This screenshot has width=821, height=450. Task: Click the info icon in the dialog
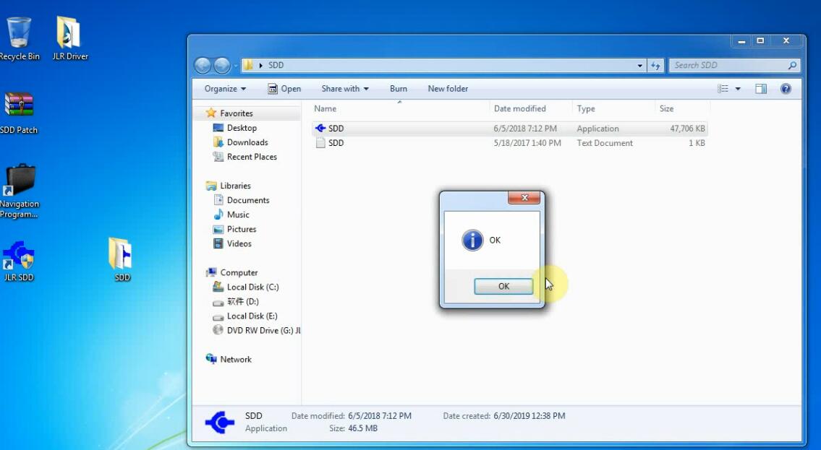click(x=472, y=241)
